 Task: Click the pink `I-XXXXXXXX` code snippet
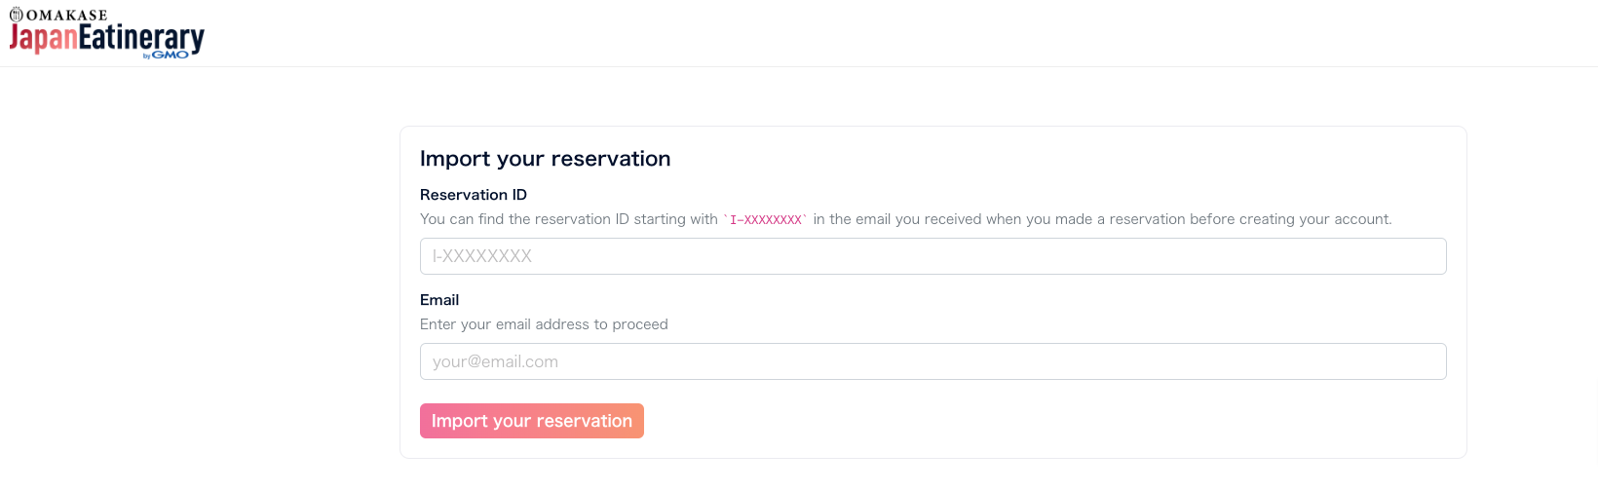click(765, 220)
